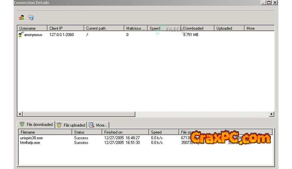Switch to the File downloaded tab
This screenshot has height=169, width=292.
click(36, 125)
